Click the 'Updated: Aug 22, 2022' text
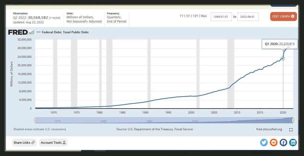This screenshot has height=156, width=304. point(29,22)
